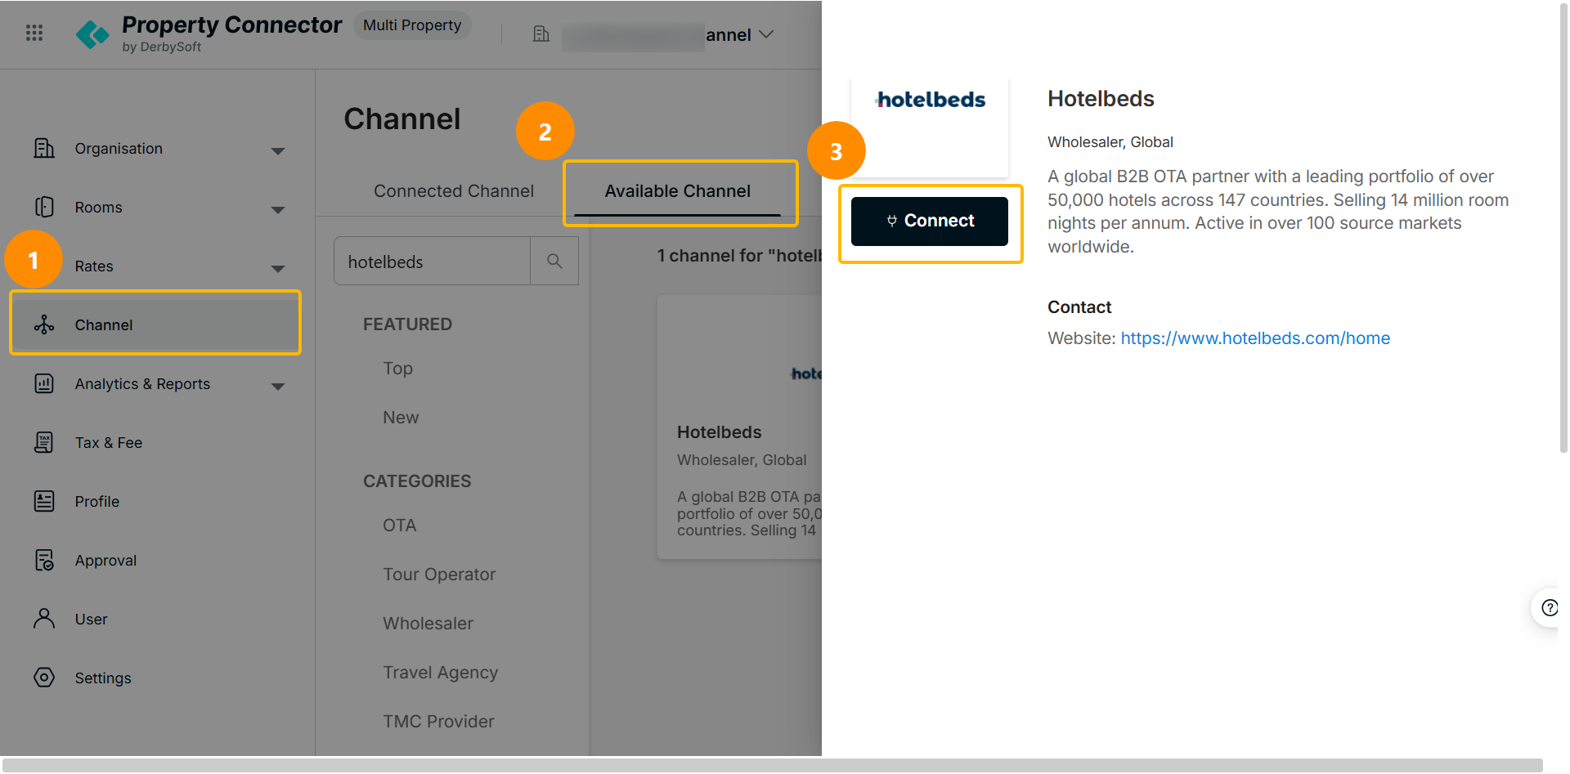Click the Analytics & Reports chart icon
The width and height of the screenshot is (1570, 774).
44,383
